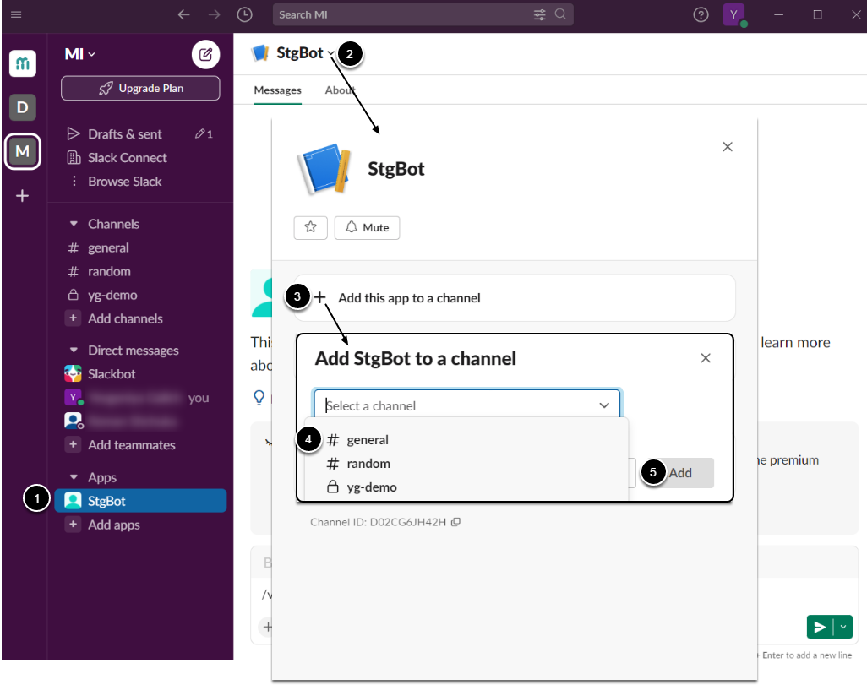Open the Y user avatar menu
This screenshot has width=867, height=685.
[733, 14]
